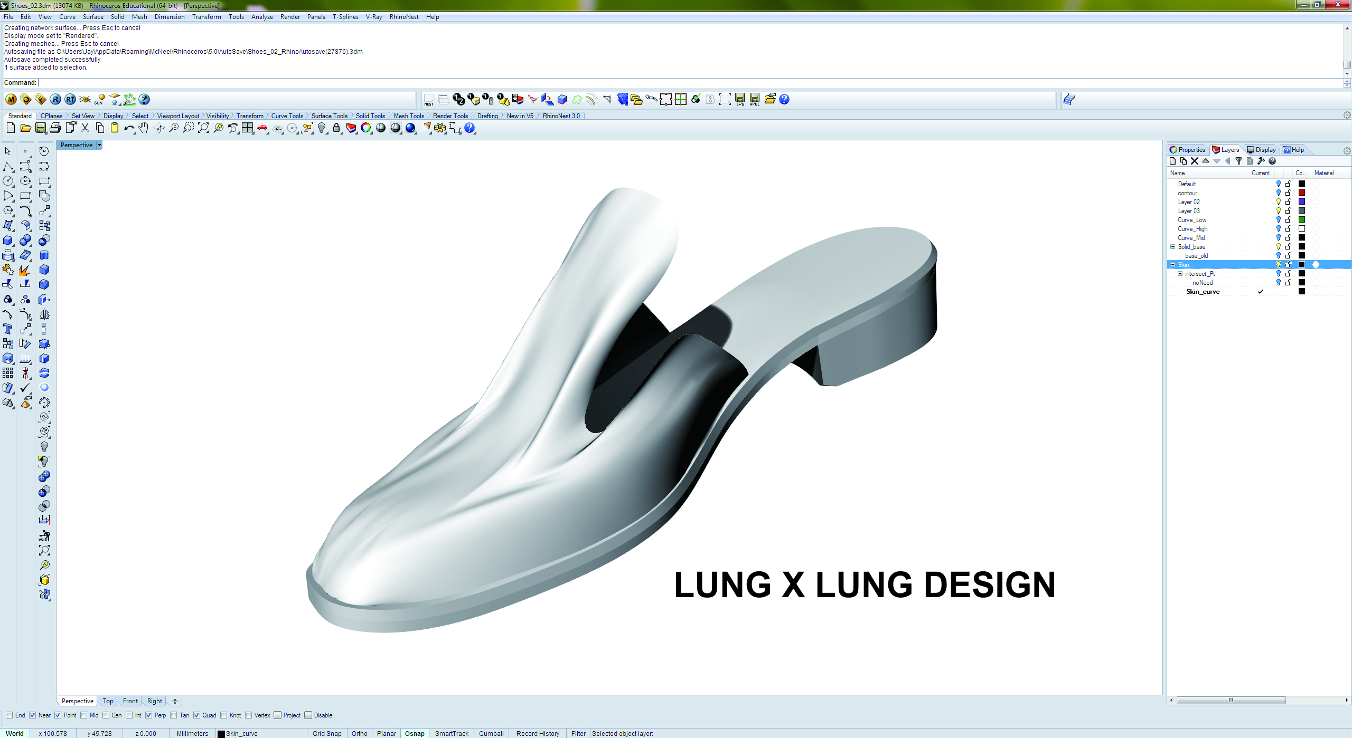The image size is (1352, 738).
Task: Click the Cut scissors icon
Action: (x=84, y=128)
